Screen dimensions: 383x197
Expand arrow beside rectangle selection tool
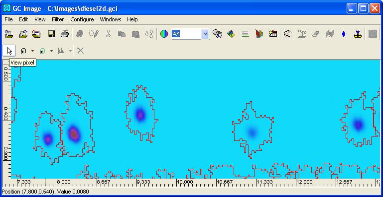pos(32,51)
